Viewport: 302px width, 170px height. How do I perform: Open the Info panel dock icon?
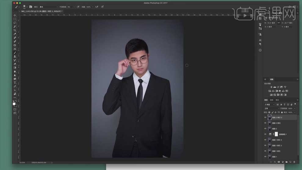(260, 50)
